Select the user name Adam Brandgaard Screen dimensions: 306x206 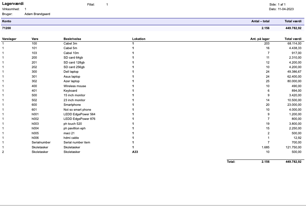coord(37,14)
